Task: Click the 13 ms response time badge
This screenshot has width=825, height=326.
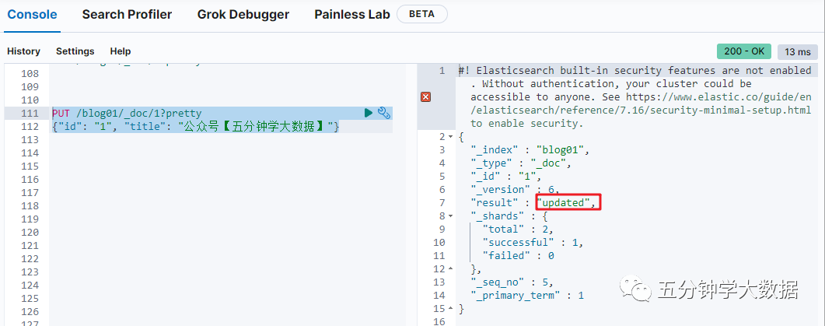Action: (x=797, y=51)
